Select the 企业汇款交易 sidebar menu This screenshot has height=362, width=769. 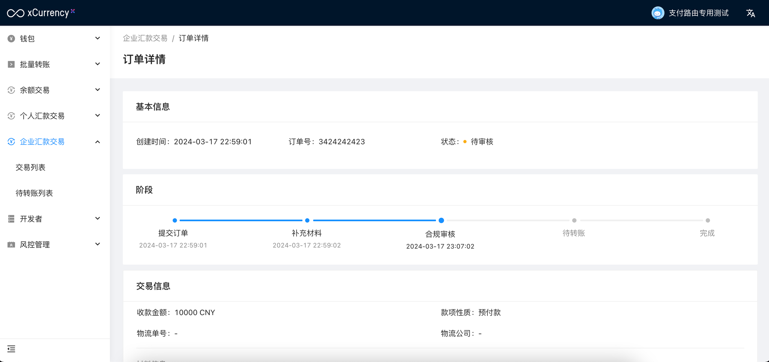[x=55, y=142]
